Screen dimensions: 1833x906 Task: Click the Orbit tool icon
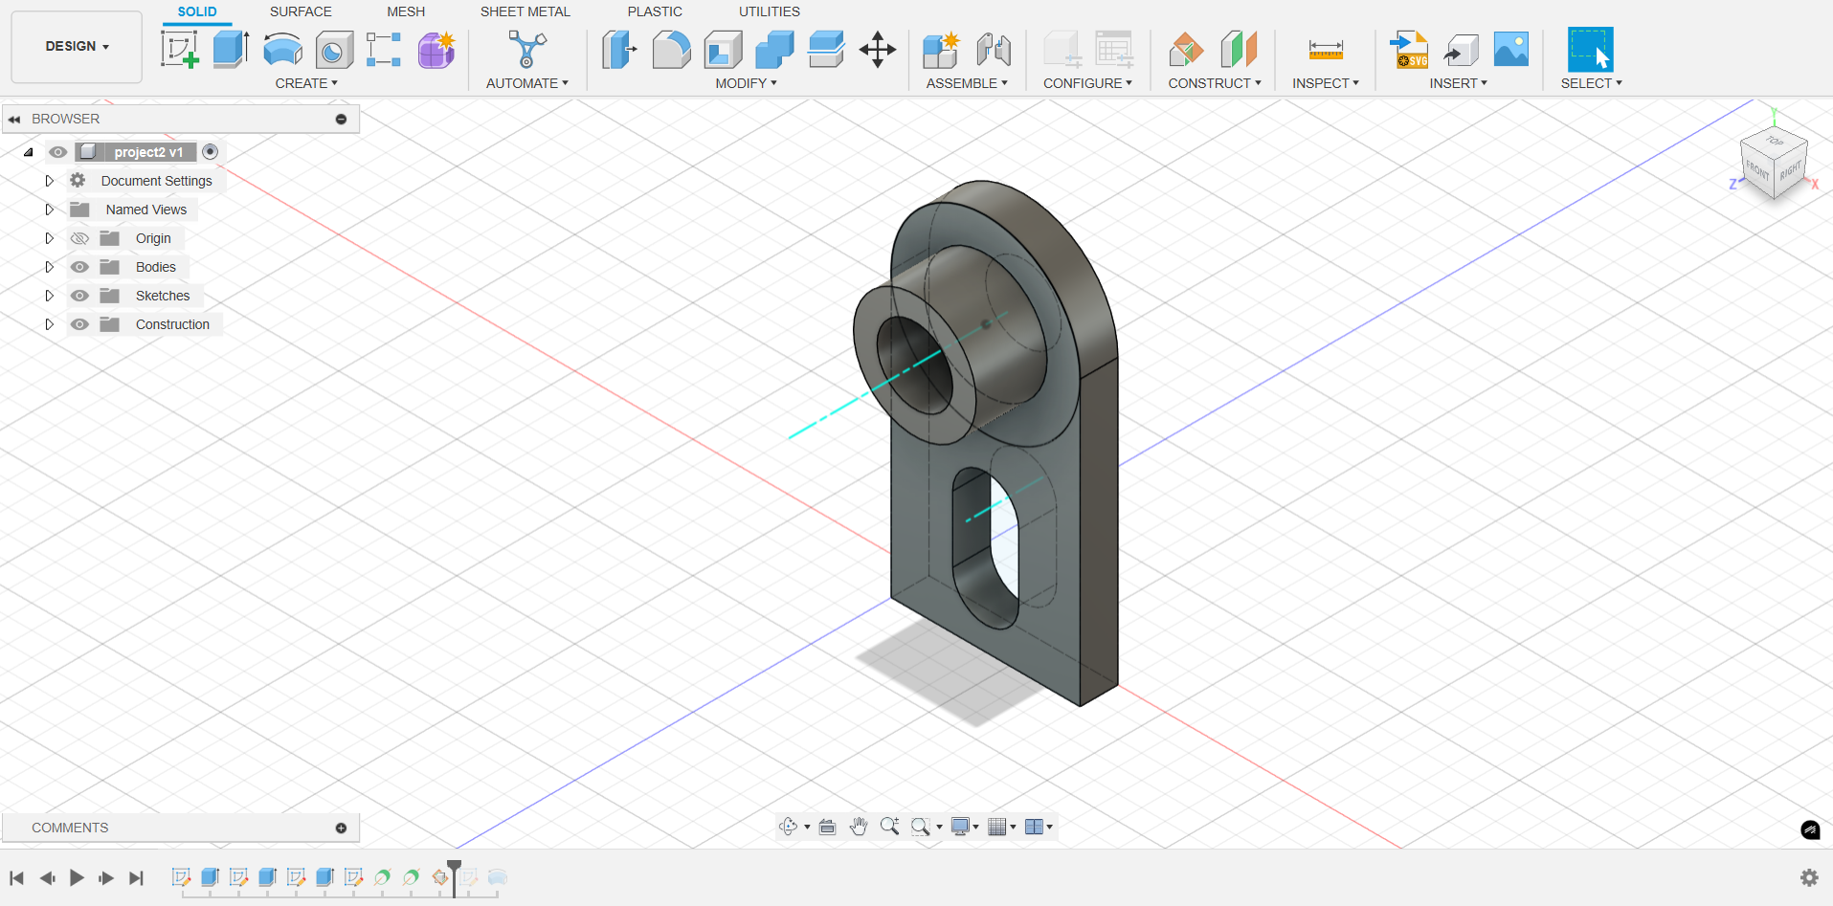tap(789, 827)
